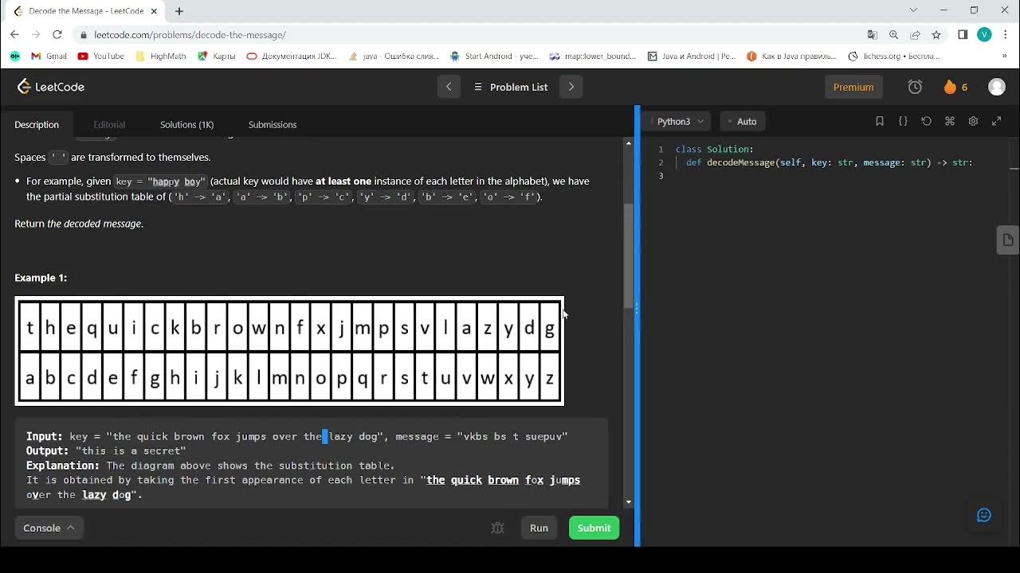
Task: Click the Example 1 substitution table image
Action: 289,351
